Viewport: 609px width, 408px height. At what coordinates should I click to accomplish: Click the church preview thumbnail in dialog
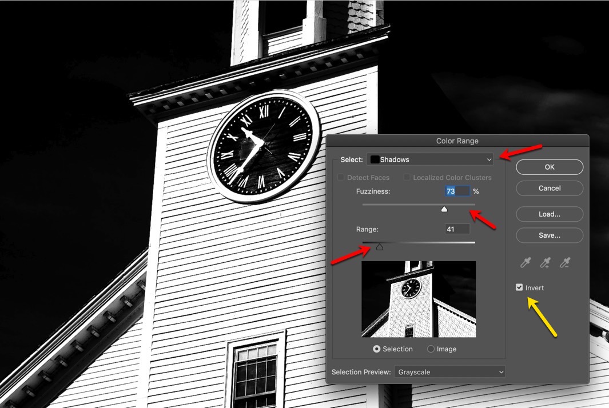pos(419,299)
